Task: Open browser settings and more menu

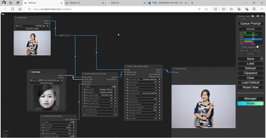Action: coord(262,9)
